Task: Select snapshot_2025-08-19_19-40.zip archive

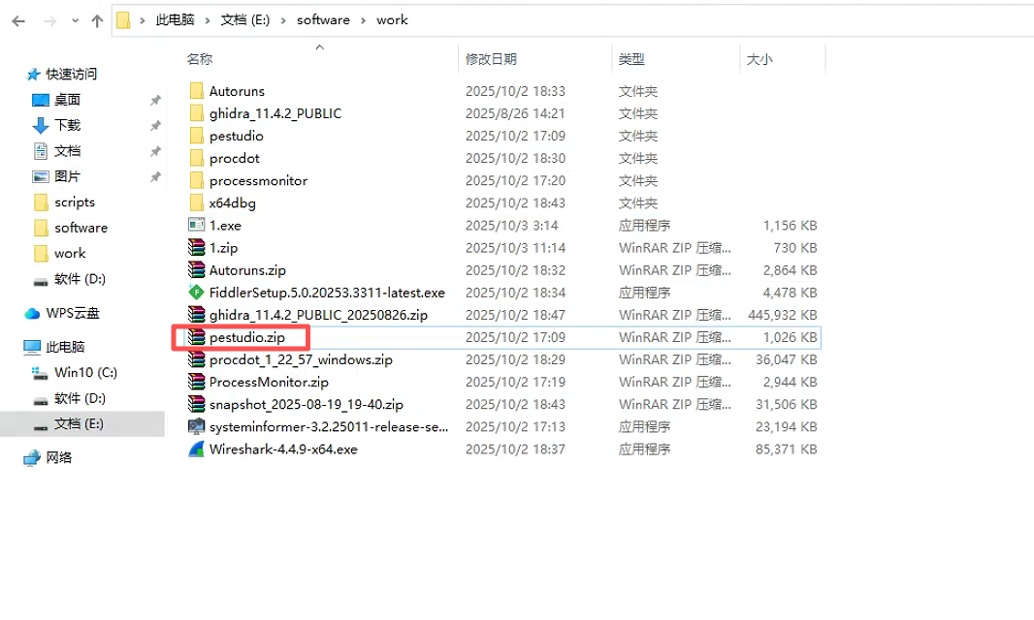Action: click(306, 405)
